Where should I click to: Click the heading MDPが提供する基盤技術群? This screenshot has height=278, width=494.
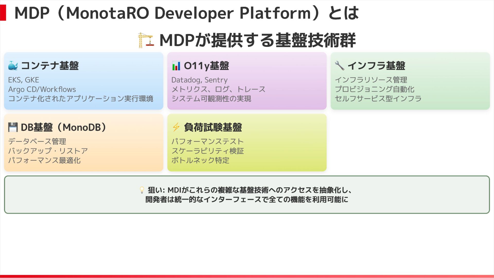258,40
